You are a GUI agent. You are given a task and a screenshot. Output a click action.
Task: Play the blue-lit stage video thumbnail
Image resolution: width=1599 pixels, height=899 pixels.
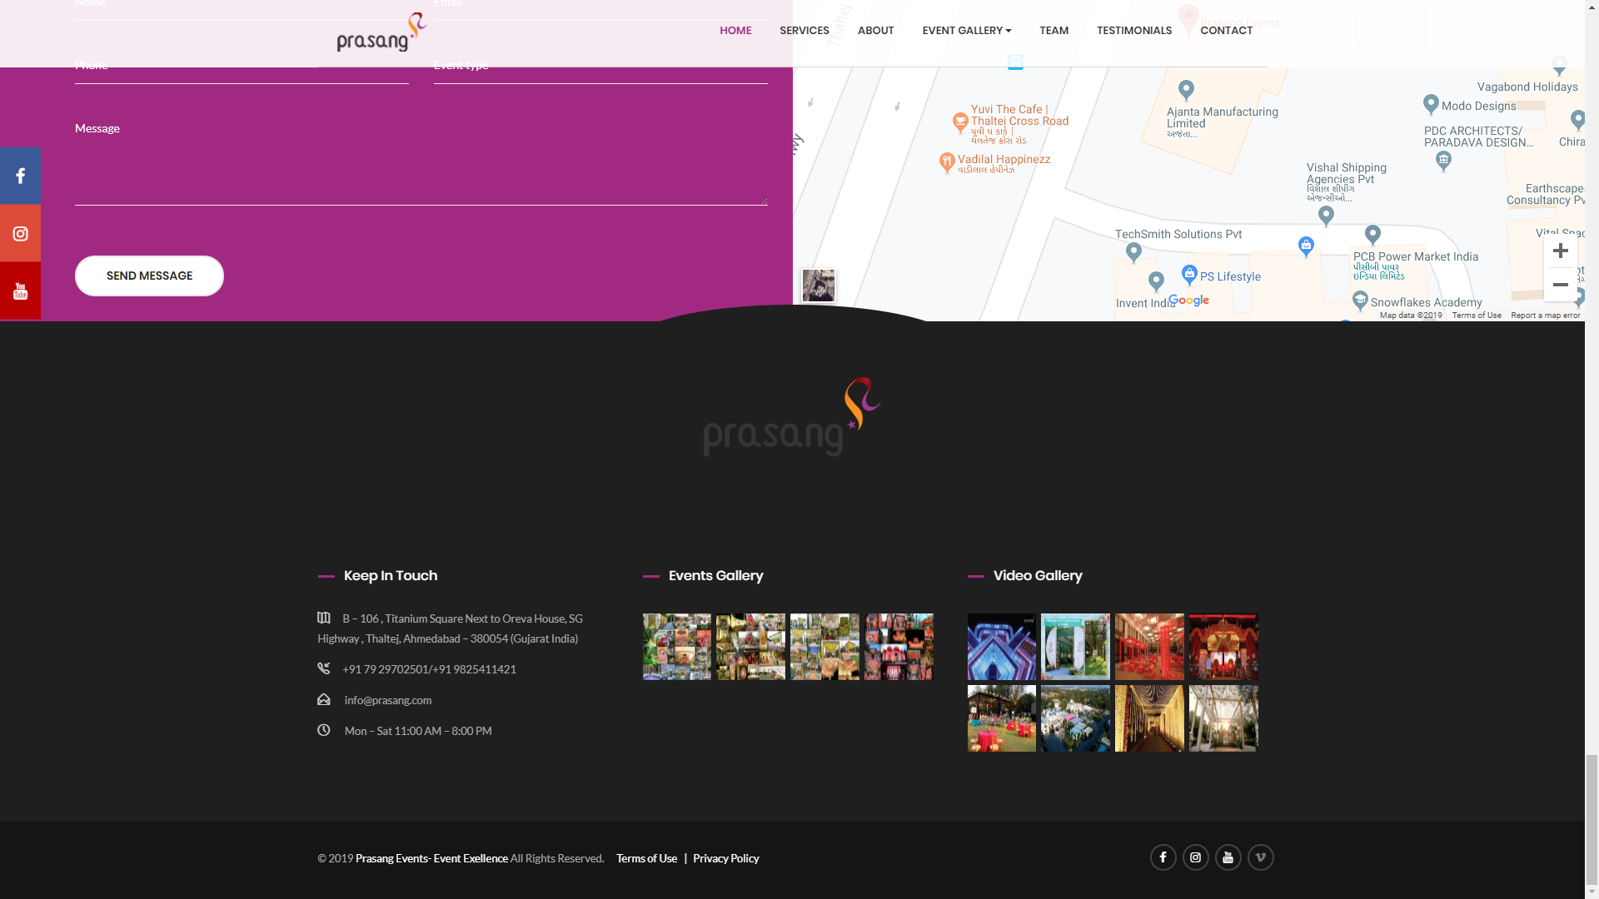click(1002, 647)
